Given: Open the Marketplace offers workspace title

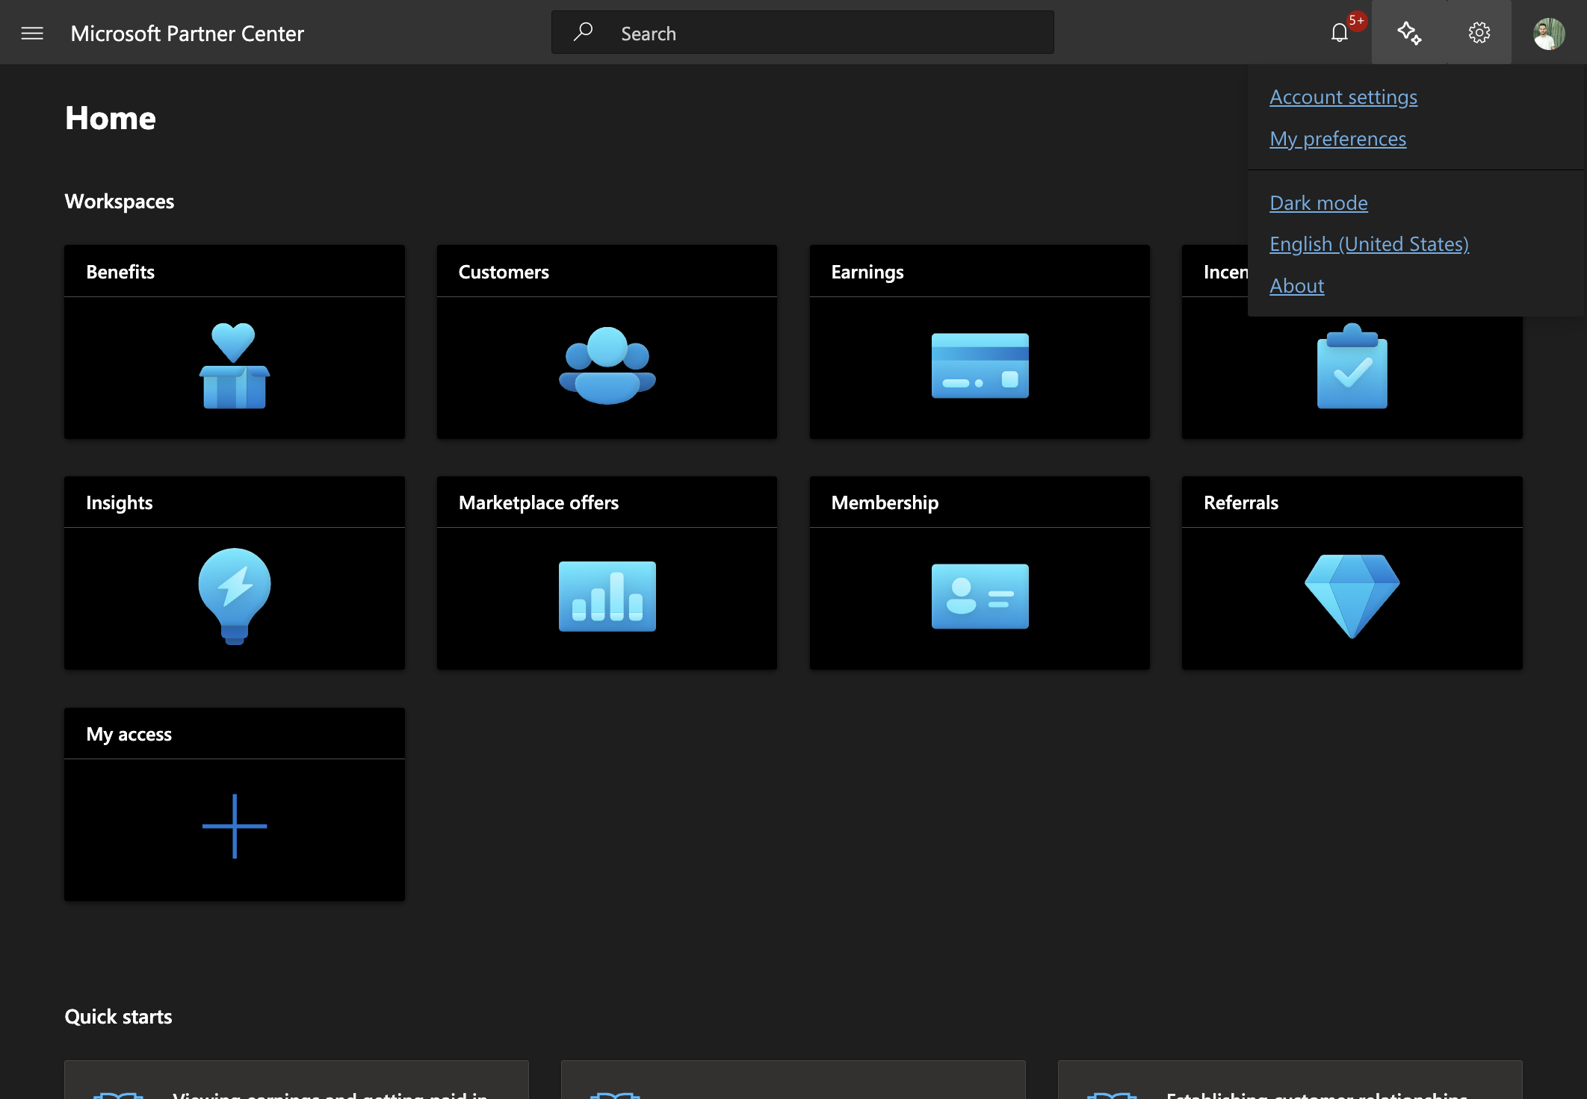Looking at the screenshot, I should pos(538,502).
